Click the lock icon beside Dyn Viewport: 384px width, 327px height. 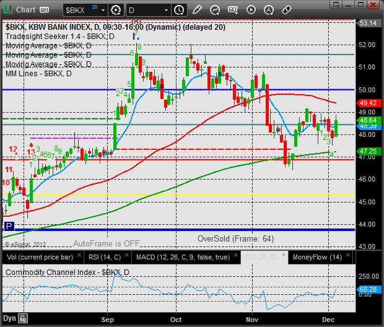point(24,318)
